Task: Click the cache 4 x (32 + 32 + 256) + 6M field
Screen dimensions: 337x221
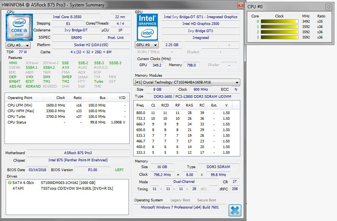Action: 91,52
